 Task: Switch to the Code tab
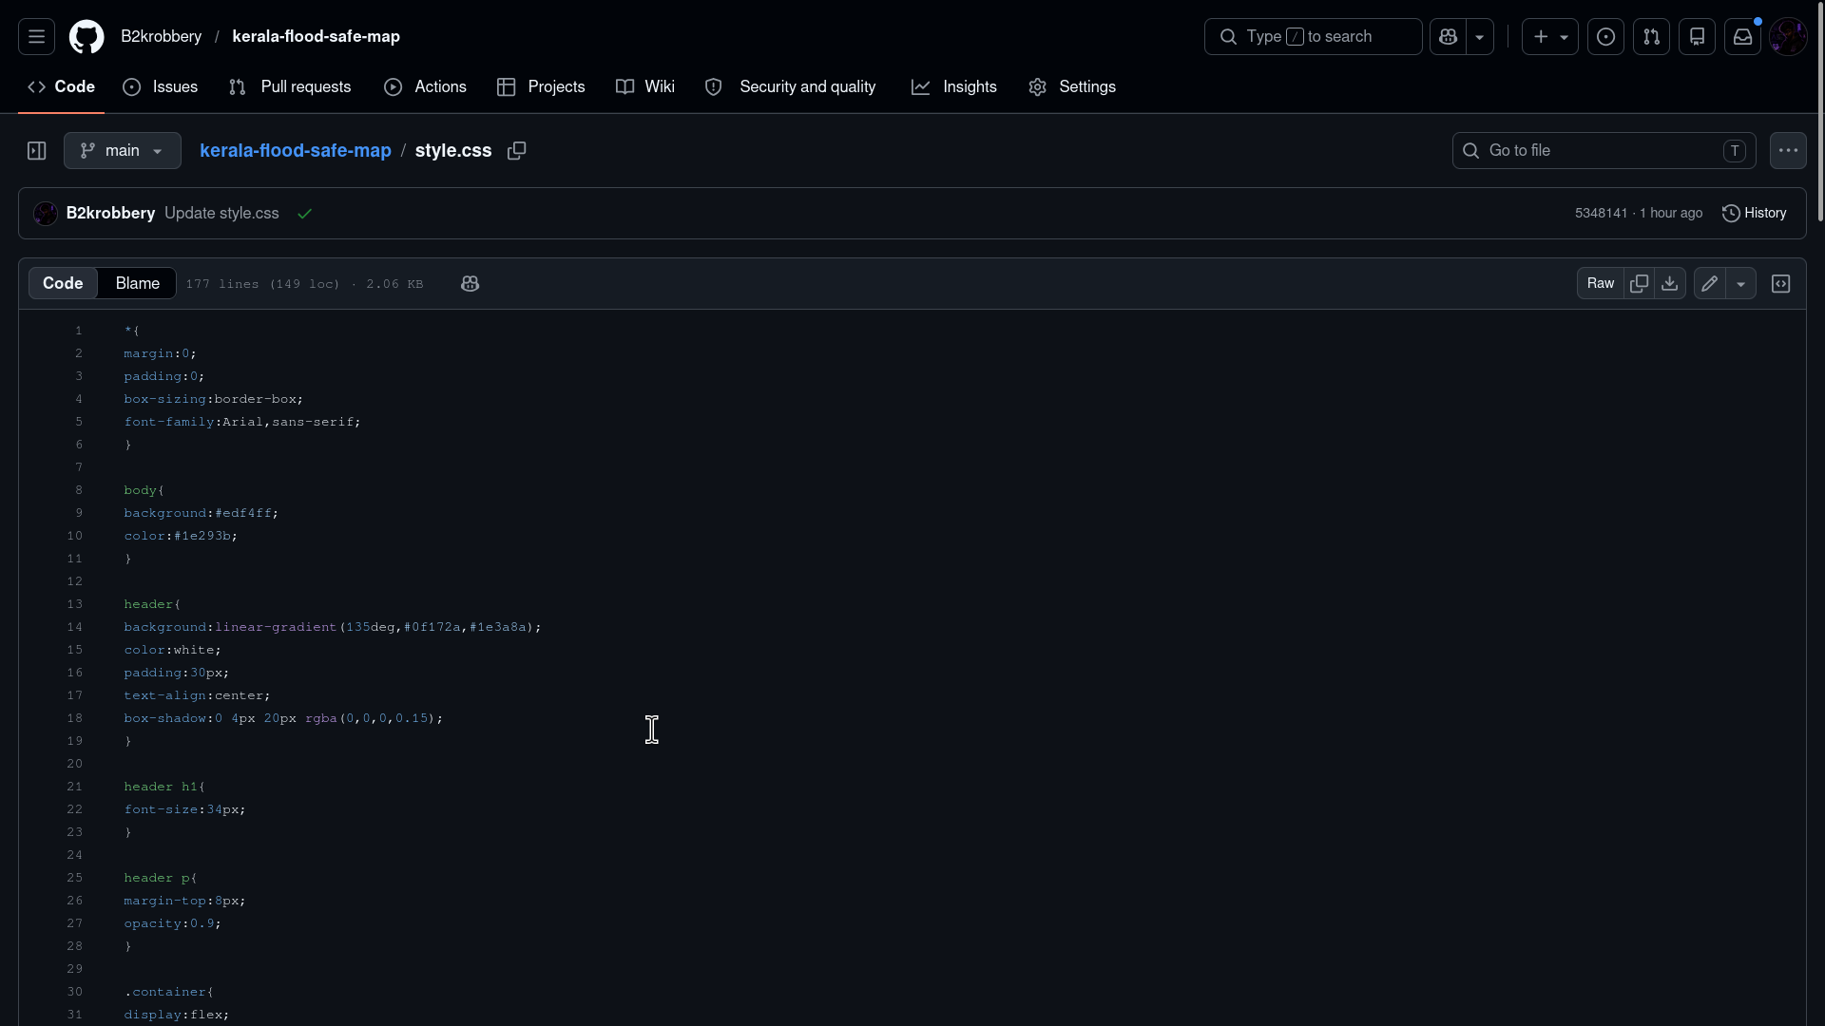[61, 86]
